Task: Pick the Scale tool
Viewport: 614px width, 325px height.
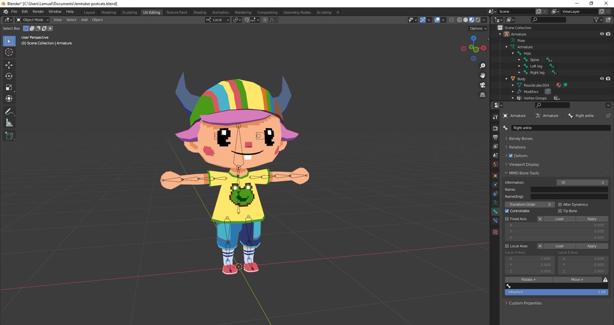Action: tap(9, 87)
